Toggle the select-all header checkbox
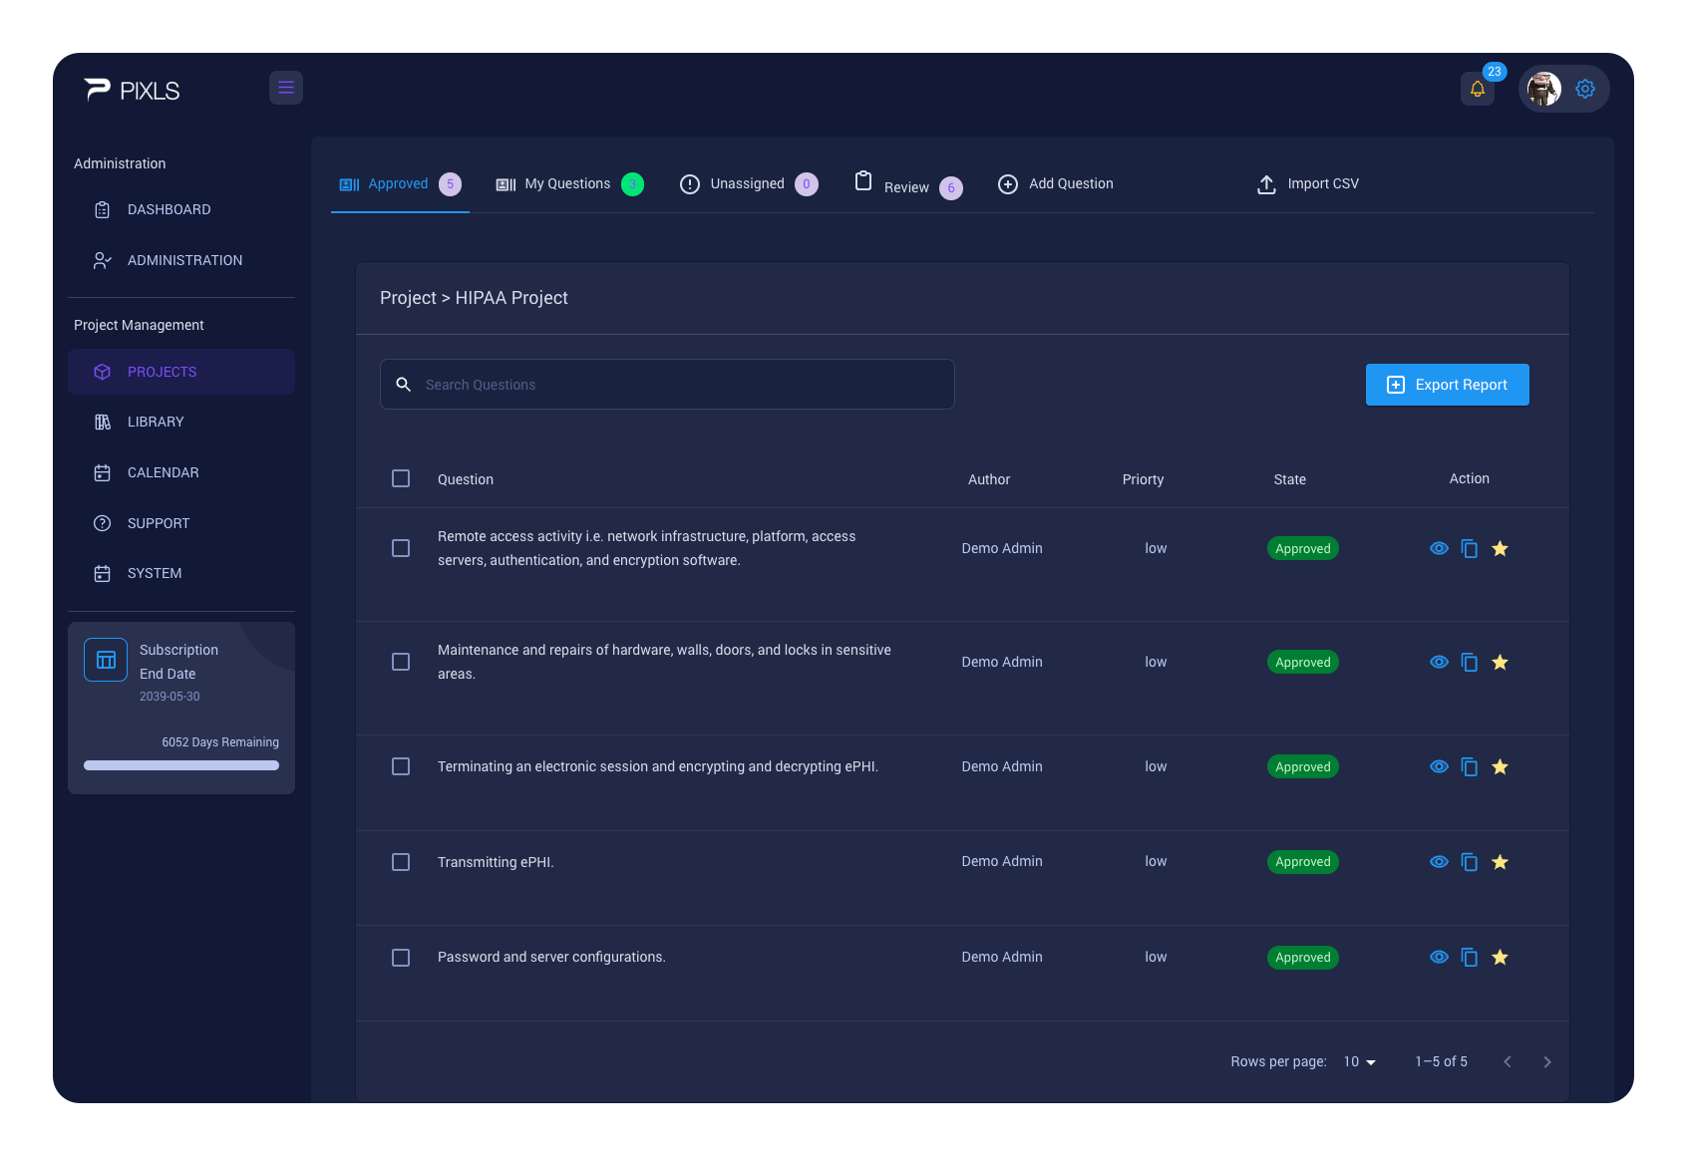The image size is (1687, 1156). (401, 478)
